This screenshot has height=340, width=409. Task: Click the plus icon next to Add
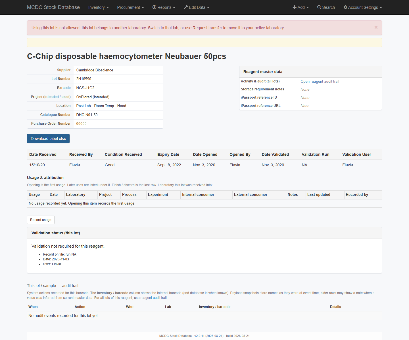click(x=295, y=7)
